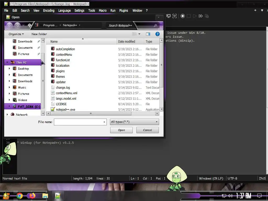Start macro recording in Notepad++ toolbar
Screen dimensions: 268x201
[x=182, y=16]
